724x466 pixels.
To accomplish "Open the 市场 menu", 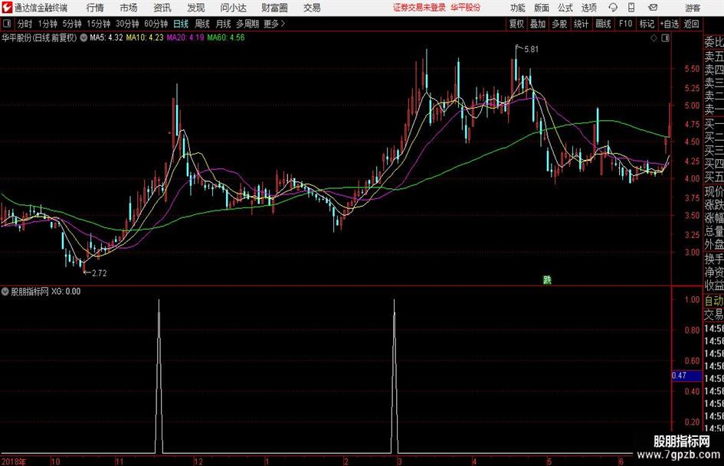I will coord(129,8).
